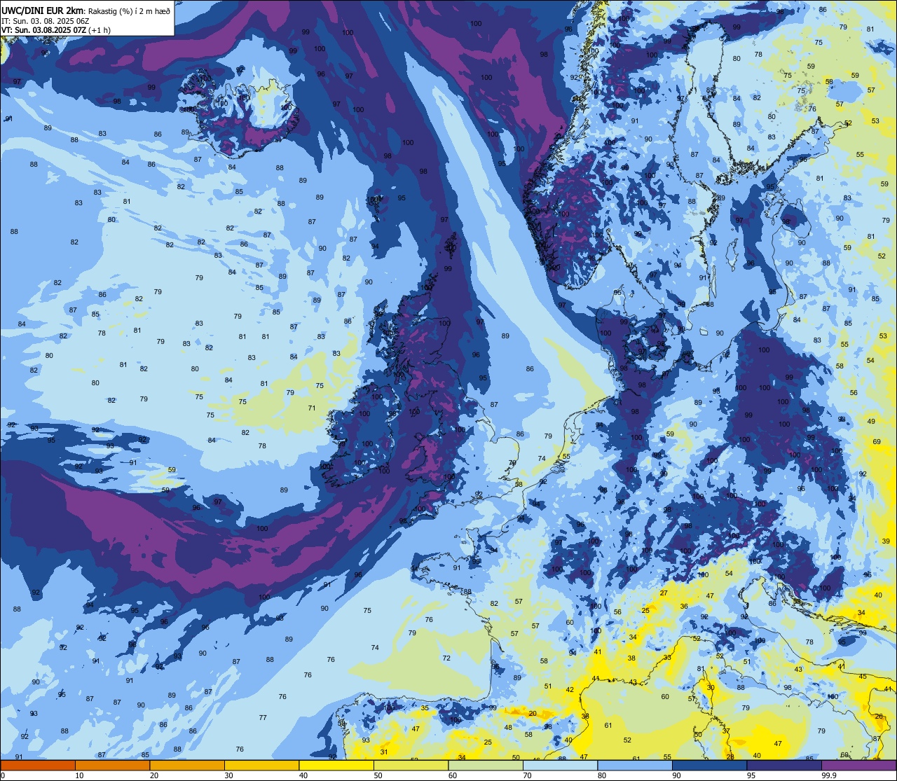Screen dimensions: 897x781
Task: Click the humidity value 69 on the map
Action: [877, 441]
